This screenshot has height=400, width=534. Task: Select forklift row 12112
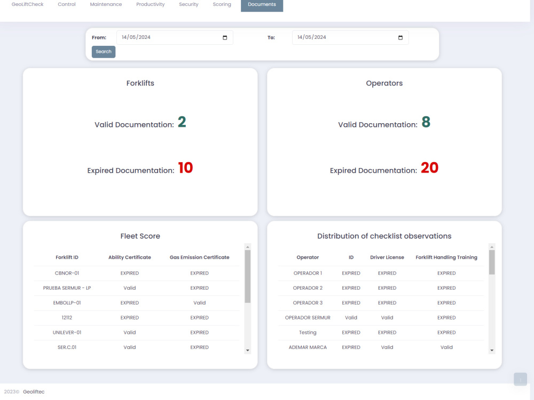pyautogui.click(x=137, y=318)
